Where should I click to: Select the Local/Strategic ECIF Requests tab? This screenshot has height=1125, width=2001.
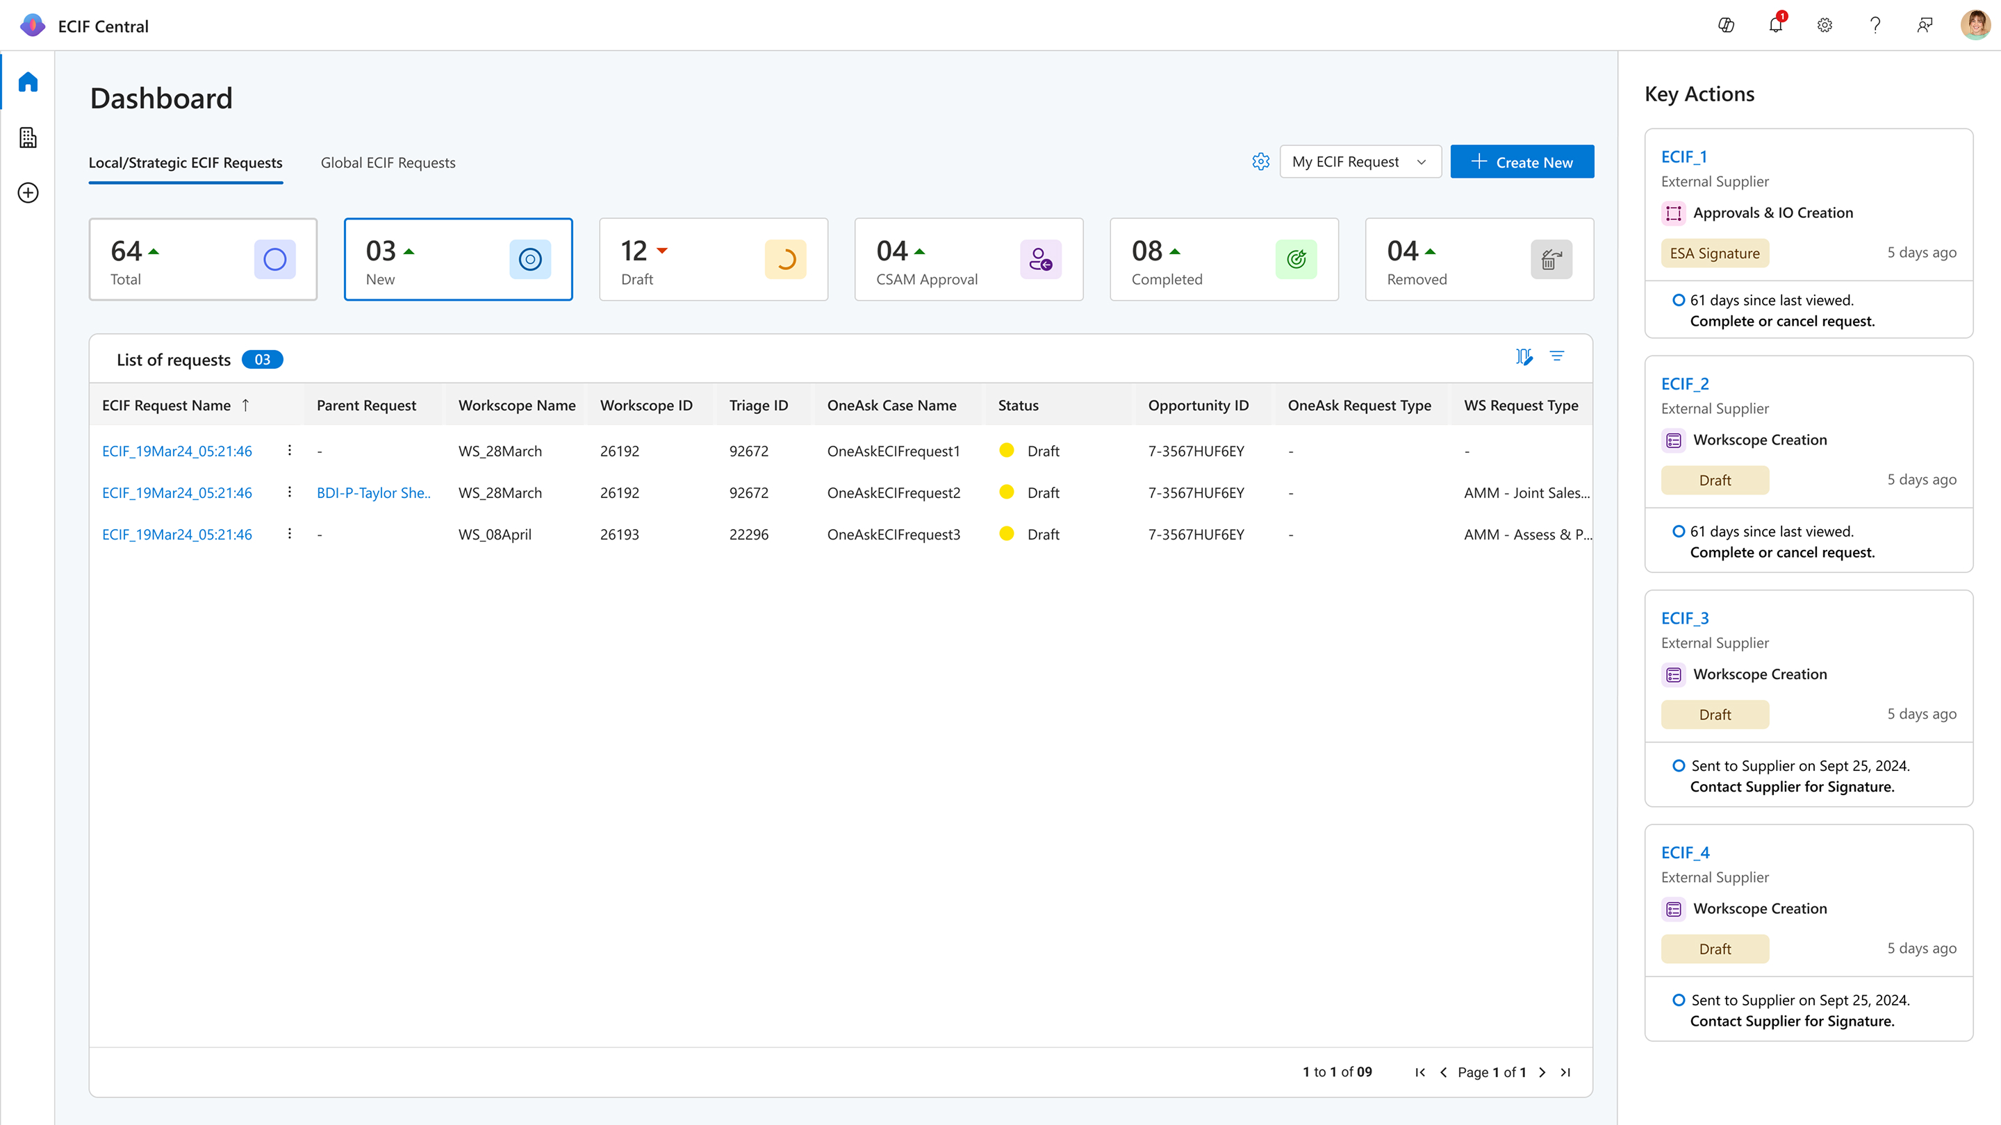click(x=186, y=163)
